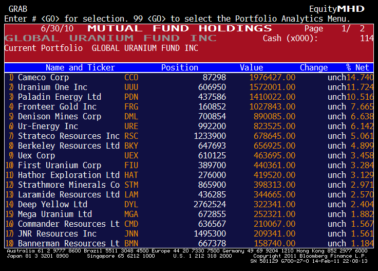Click the CCO ticker symbol
The width and height of the screenshot is (378, 271).
(x=131, y=78)
